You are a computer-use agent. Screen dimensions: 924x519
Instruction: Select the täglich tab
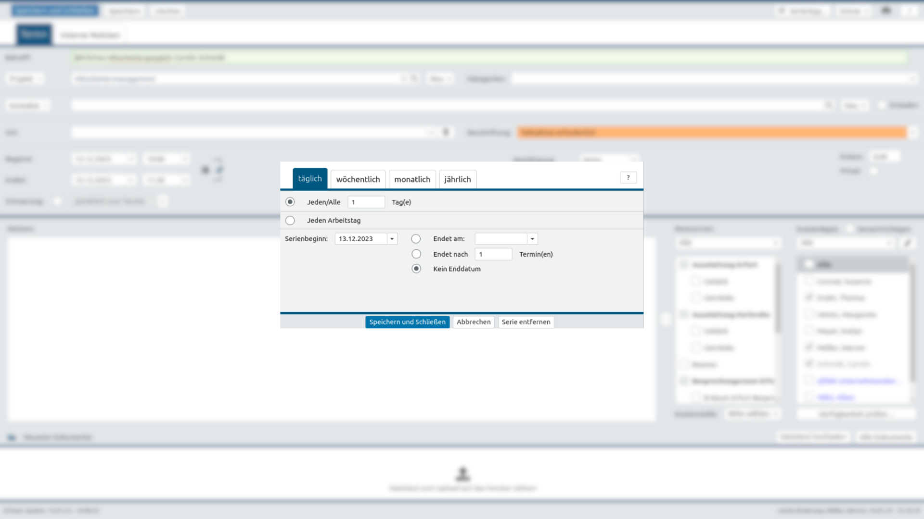click(310, 179)
